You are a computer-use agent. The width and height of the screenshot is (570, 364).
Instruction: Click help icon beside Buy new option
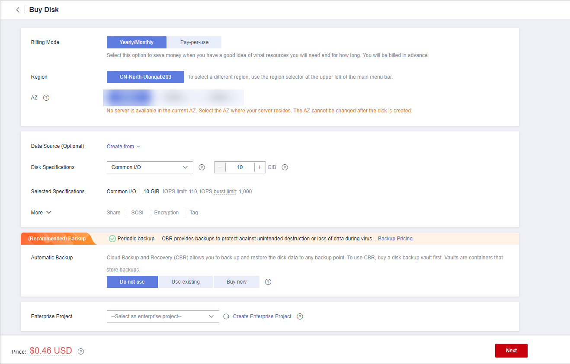[x=268, y=282]
